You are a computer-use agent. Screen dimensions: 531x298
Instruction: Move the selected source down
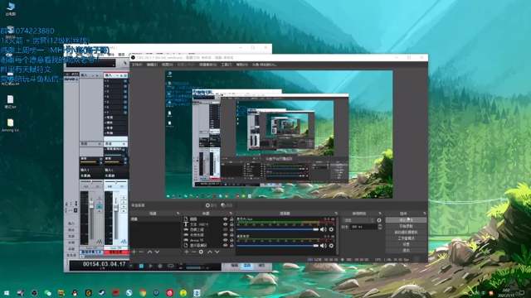coord(217,252)
